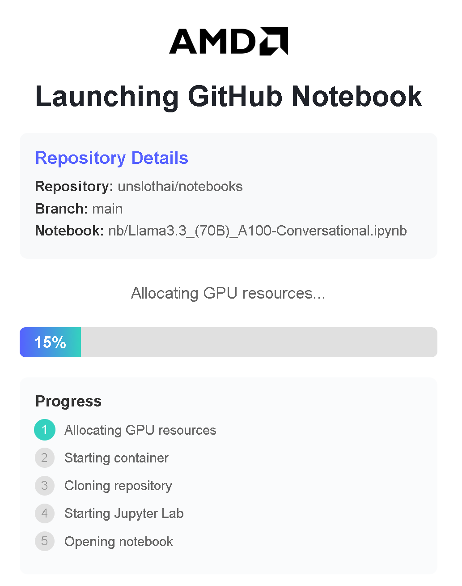
Task: Select the Repository Details heading
Action: (112, 158)
